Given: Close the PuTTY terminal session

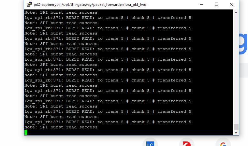Looking at the screenshot, I should click(x=231, y=4).
